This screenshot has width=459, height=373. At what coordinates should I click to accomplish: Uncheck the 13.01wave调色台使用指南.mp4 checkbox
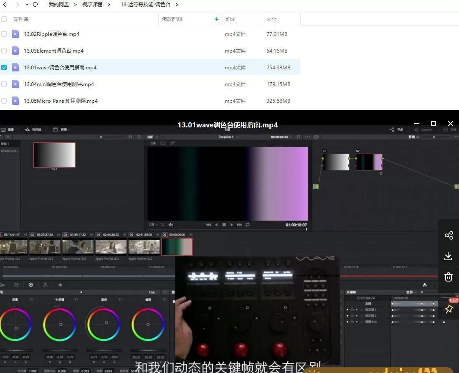point(4,68)
